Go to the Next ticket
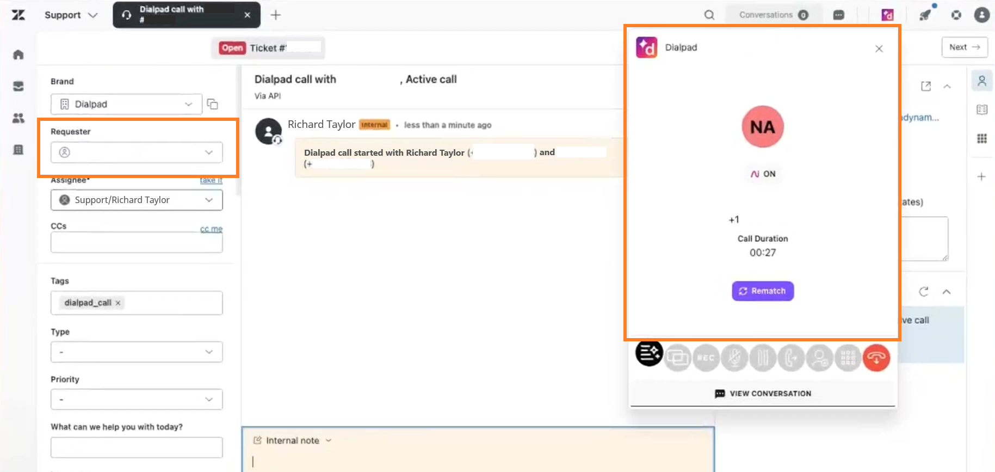This screenshot has height=472, width=995. 965,47
